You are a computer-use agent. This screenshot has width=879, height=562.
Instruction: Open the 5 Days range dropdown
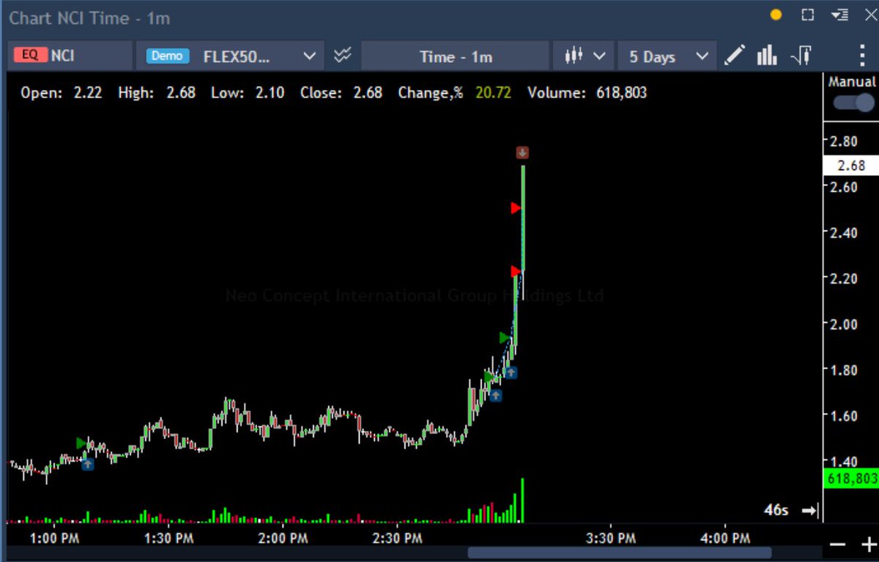point(667,56)
